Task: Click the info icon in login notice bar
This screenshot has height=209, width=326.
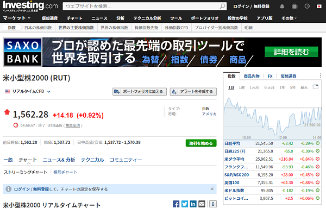Action: [8, 189]
